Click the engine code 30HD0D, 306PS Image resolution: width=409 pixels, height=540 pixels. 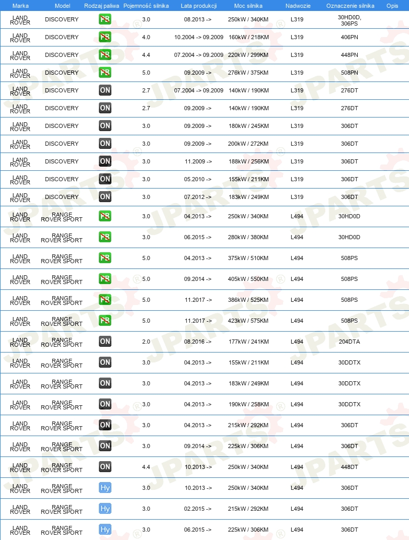click(x=349, y=20)
